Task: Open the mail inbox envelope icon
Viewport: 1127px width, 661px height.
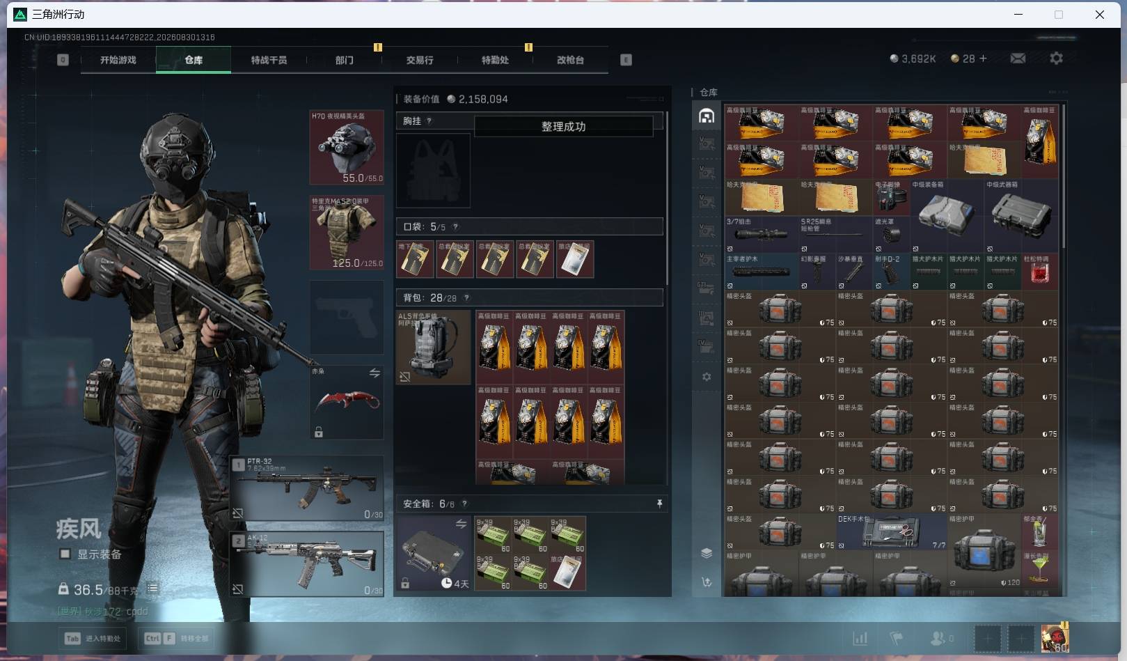Action: click(1018, 59)
